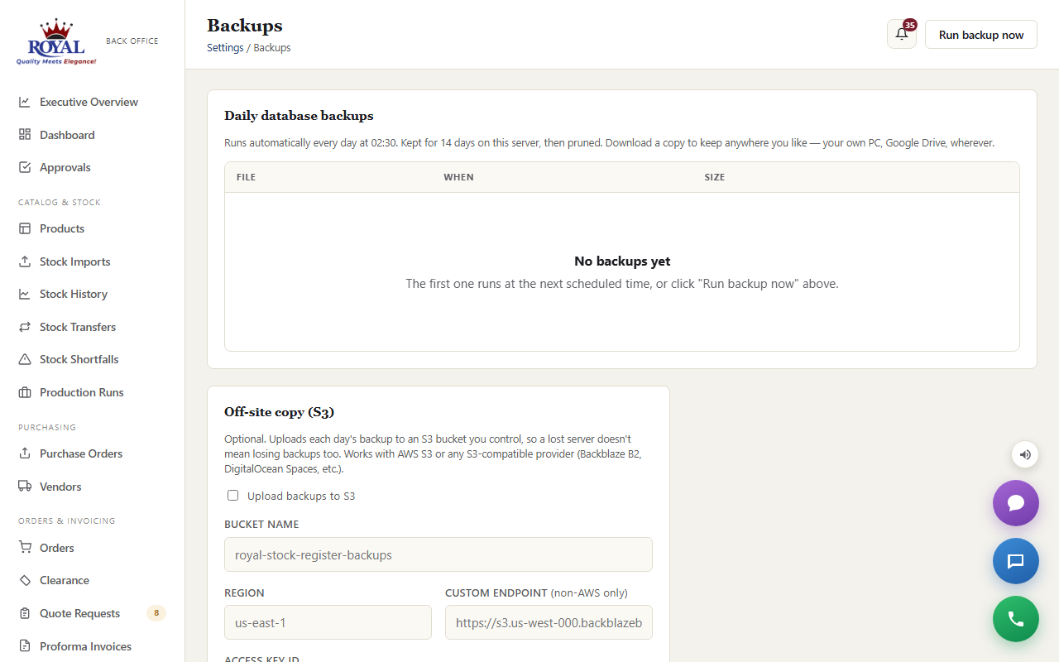The image size is (1059, 662).
Task: Enable Upload backups to S3 checkbox
Action: [232, 496]
